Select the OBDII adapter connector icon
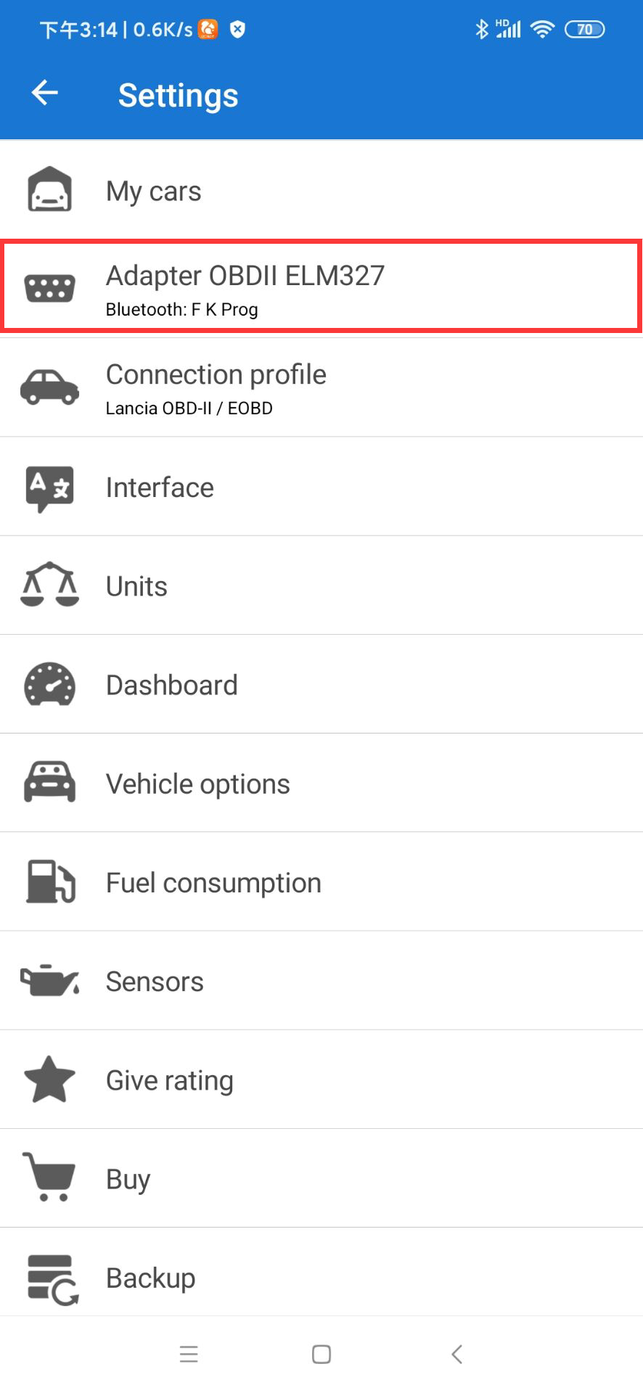This screenshot has width=643, height=1393. coord(49,288)
